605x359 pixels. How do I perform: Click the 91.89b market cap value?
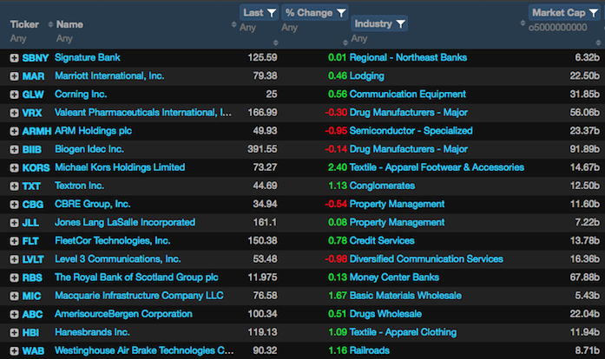584,149
